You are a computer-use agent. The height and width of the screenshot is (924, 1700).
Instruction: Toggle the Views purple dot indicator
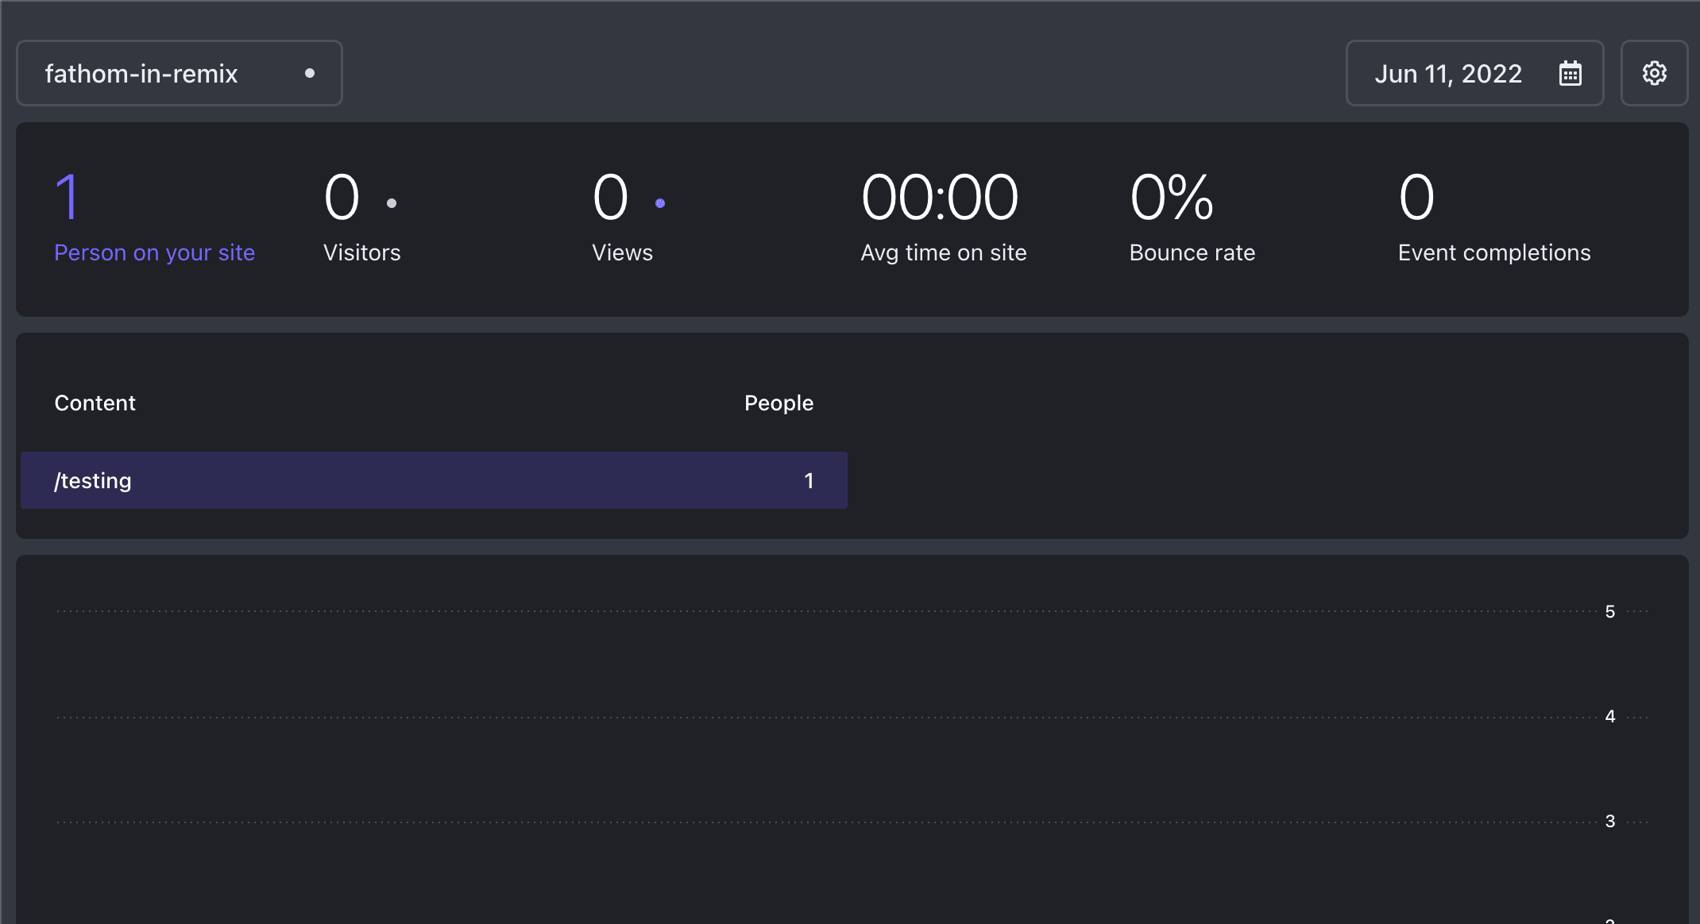(x=660, y=203)
